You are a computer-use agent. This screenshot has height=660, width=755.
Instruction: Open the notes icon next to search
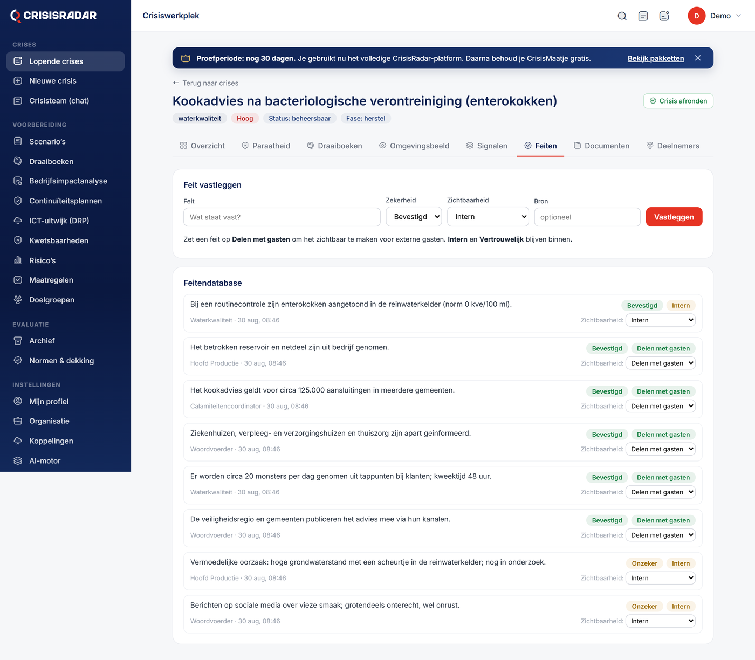pos(643,16)
